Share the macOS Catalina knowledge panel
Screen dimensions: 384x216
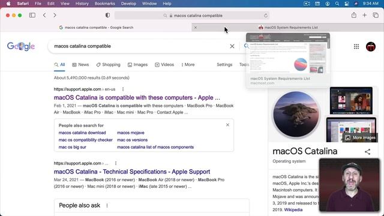click(x=367, y=152)
